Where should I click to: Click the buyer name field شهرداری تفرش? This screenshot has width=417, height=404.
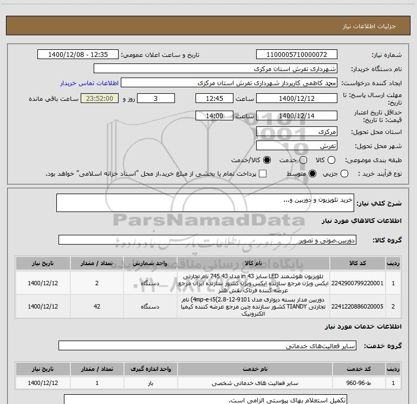coord(216,68)
